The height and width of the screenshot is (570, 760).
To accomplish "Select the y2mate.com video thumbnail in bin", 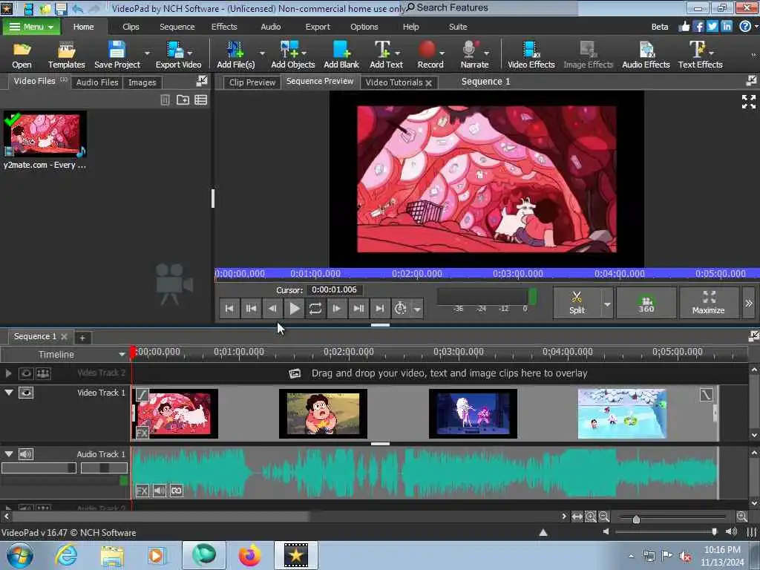I will pyautogui.click(x=45, y=134).
